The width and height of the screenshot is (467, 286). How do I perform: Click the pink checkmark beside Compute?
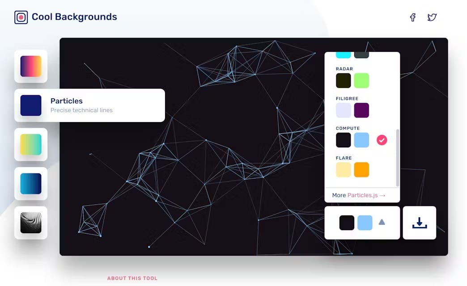pyautogui.click(x=382, y=140)
